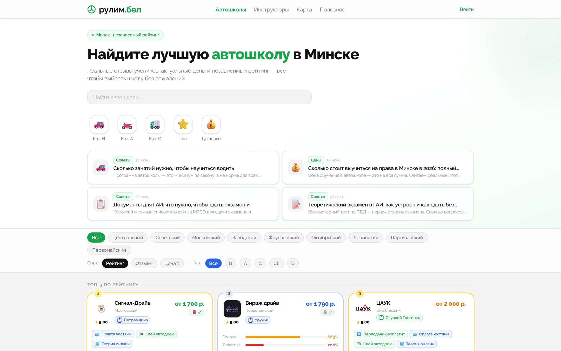Image resolution: width=561 pixels, height=351 pixels.
Task: Filter by Партизанский district
Action: 407,238
